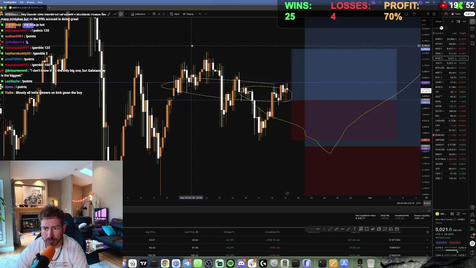The height and width of the screenshot is (268, 476).
Task: Open the Watchlist panel icon in right sidebar
Action: [x=473, y=22]
